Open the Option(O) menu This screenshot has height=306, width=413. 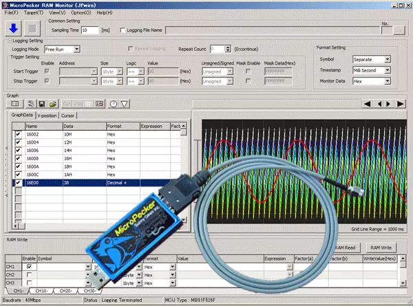(81, 12)
